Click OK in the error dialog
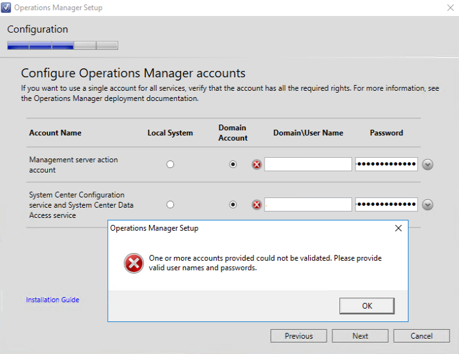 coord(367,306)
